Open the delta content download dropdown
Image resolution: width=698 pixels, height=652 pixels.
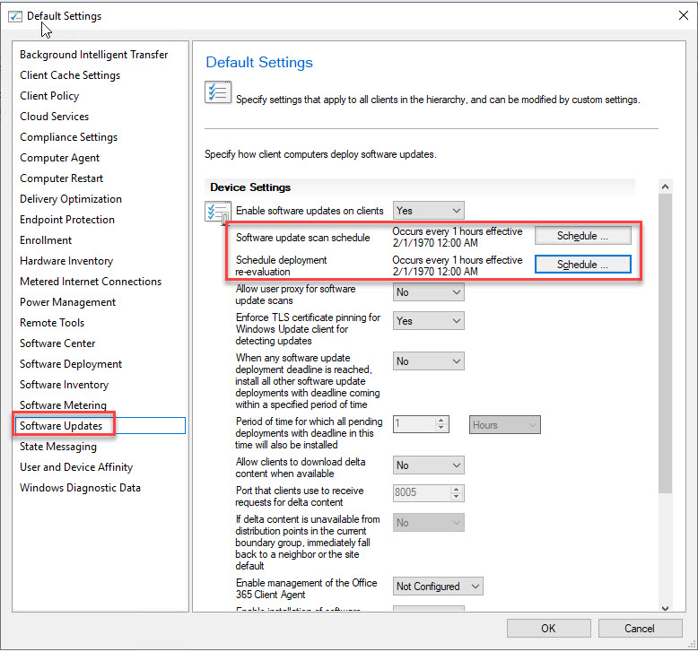click(x=429, y=465)
